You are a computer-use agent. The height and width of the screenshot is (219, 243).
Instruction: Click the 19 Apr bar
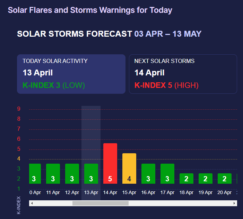point(206,179)
